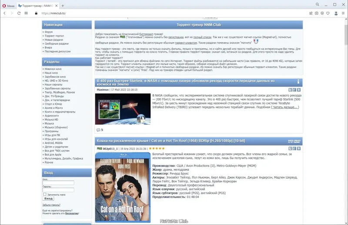Close the Торрент-трекер browser tab
Image resolution: width=348 pixels, height=225 pixels.
(x=57, y=6)
